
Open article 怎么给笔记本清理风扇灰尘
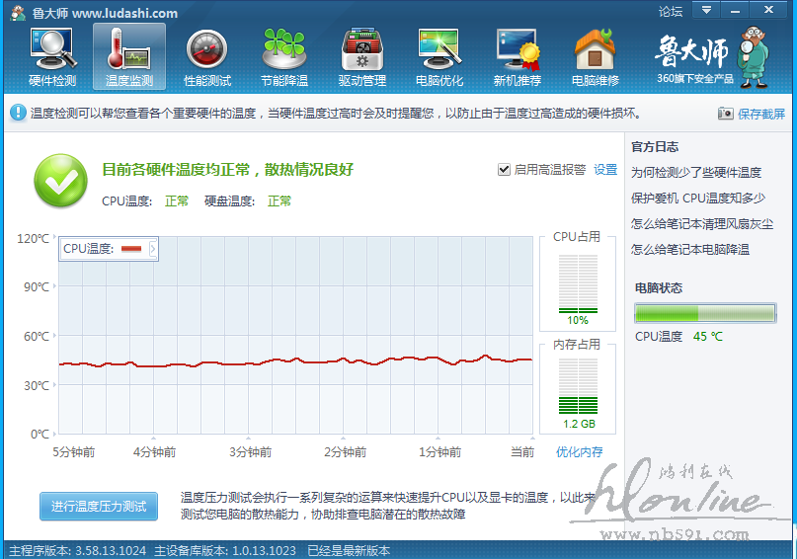point(702,223)
